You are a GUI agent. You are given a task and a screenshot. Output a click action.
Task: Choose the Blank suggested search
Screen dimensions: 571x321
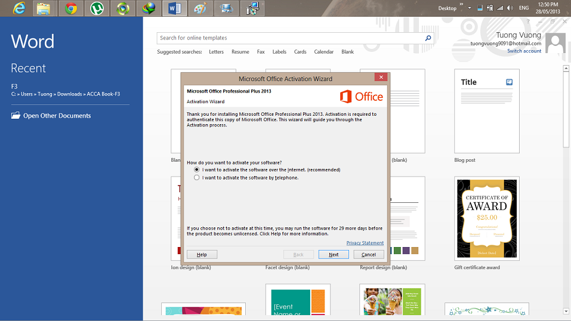coord(347,52)
